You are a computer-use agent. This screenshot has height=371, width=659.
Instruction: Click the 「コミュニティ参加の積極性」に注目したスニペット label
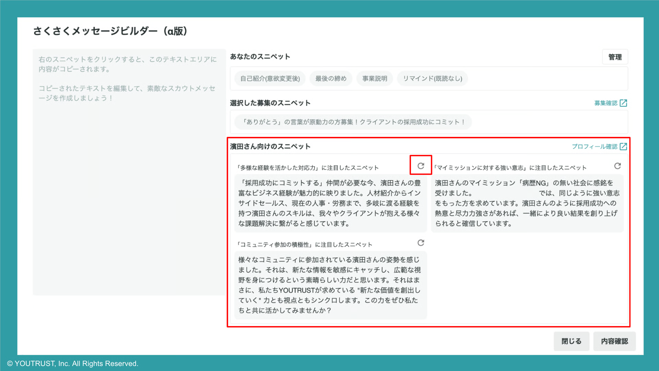coord(304,245)
